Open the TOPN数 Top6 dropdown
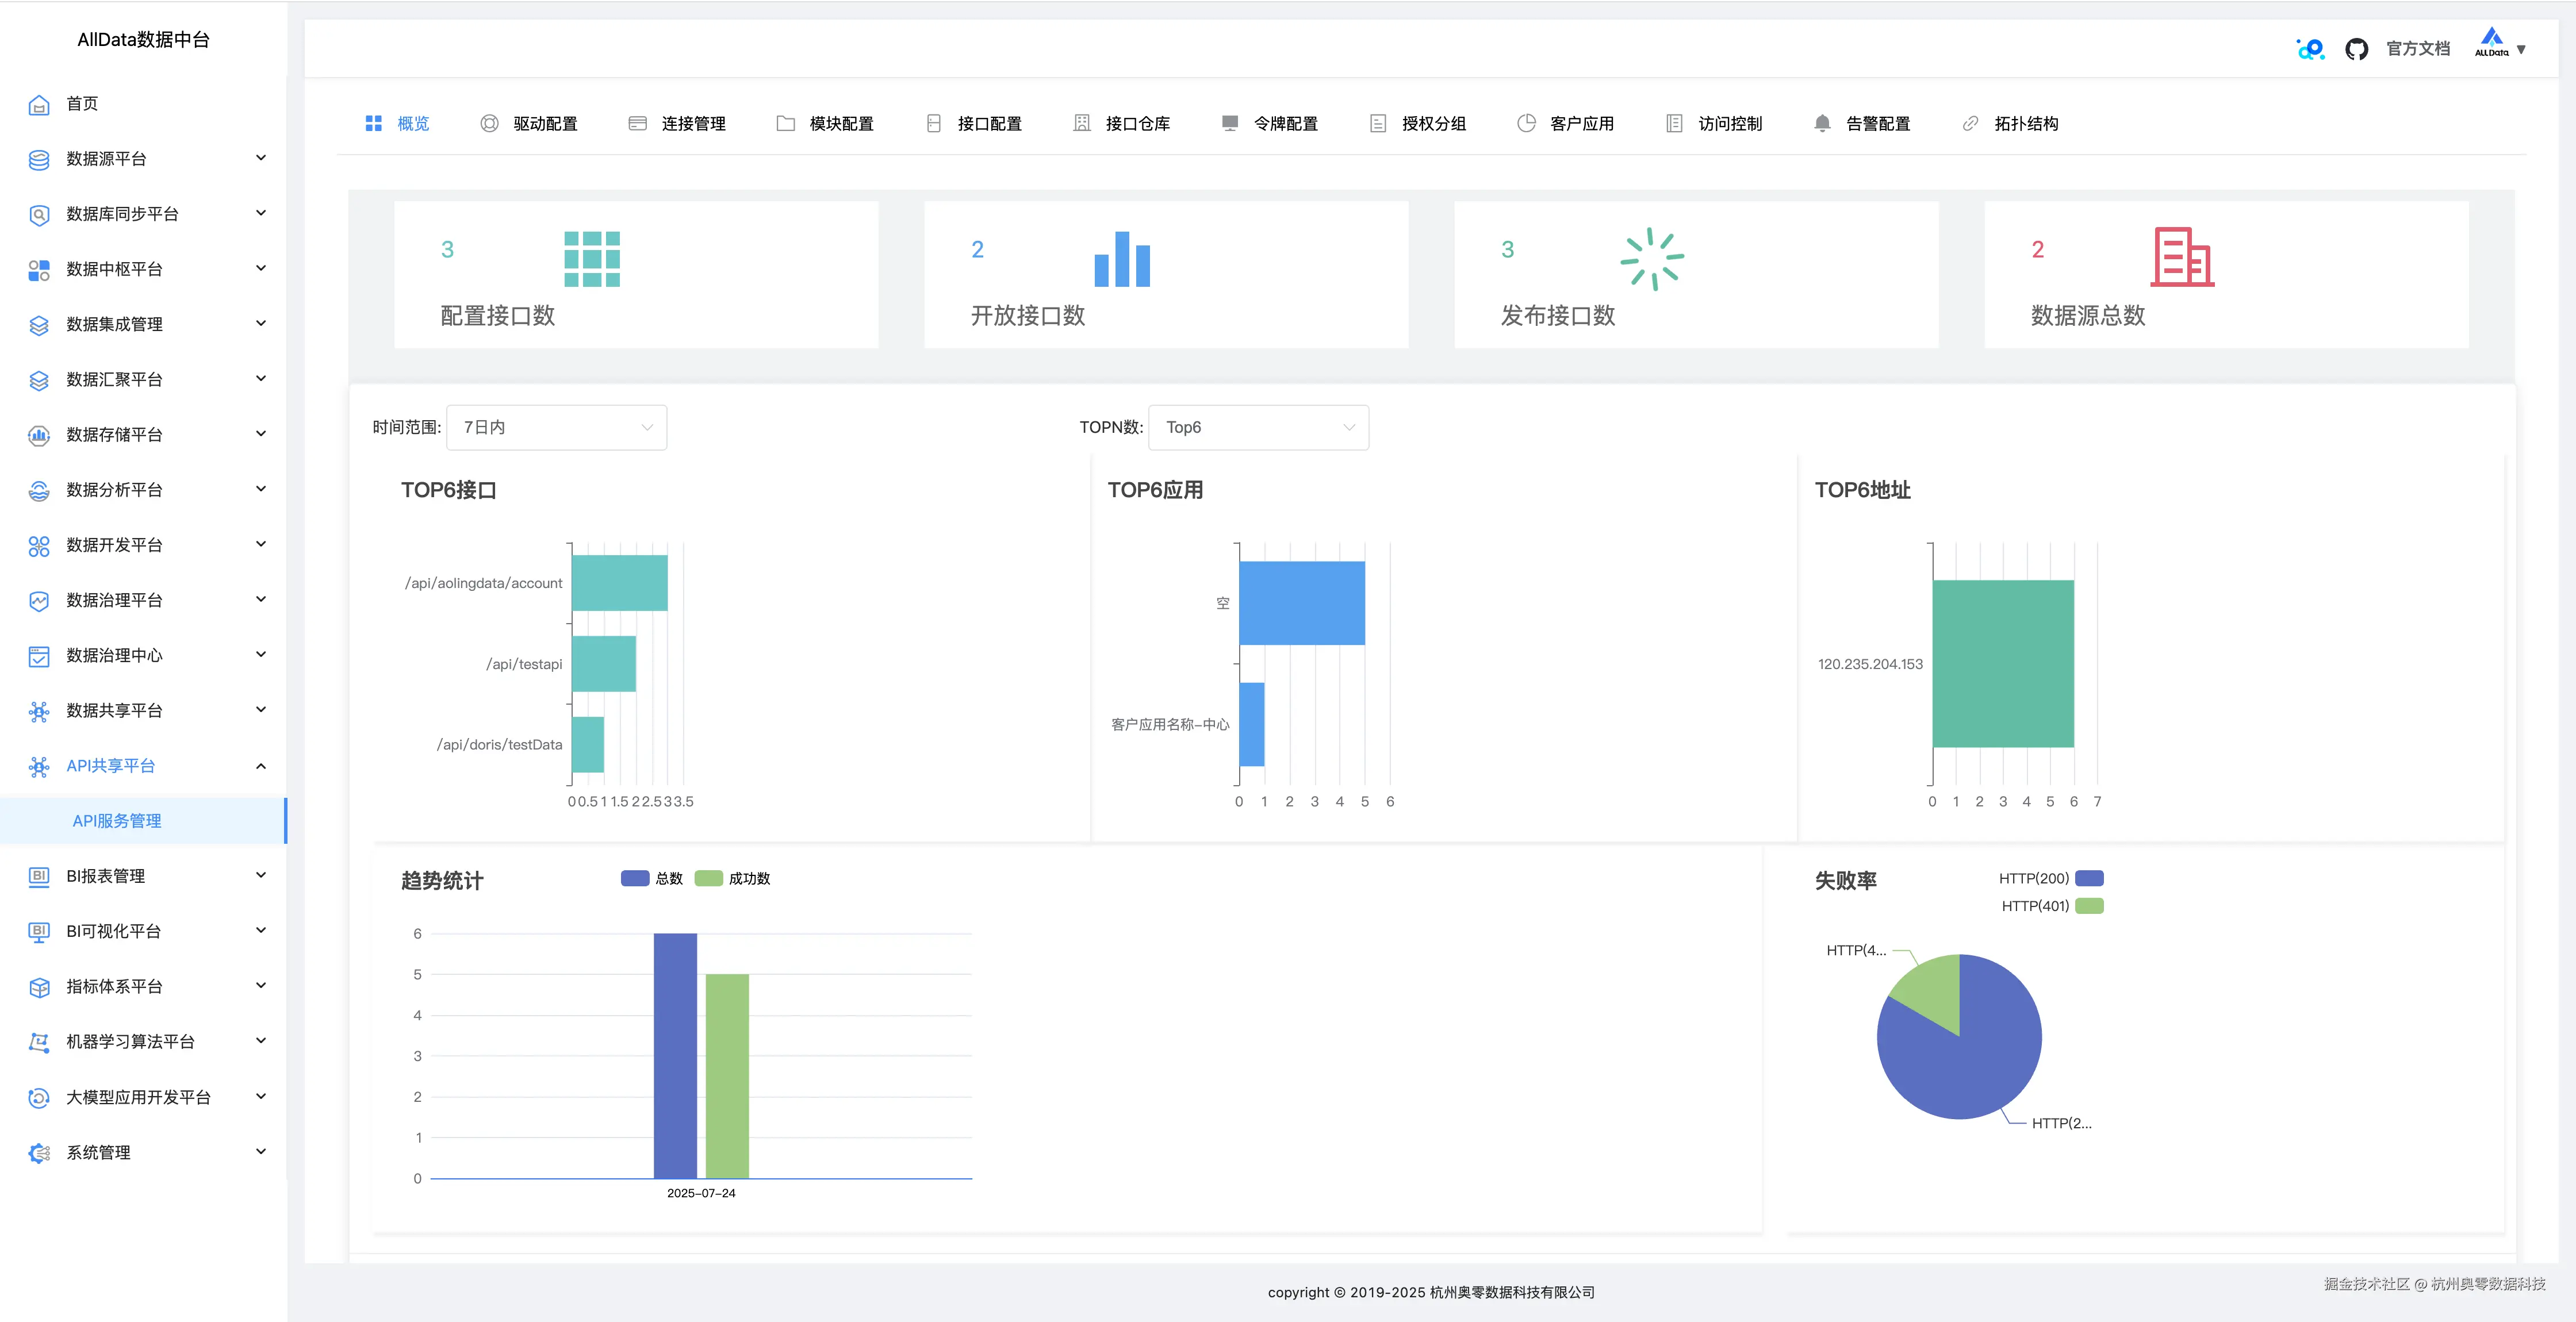2576x1322 pixels. [x=1258, y=427]
